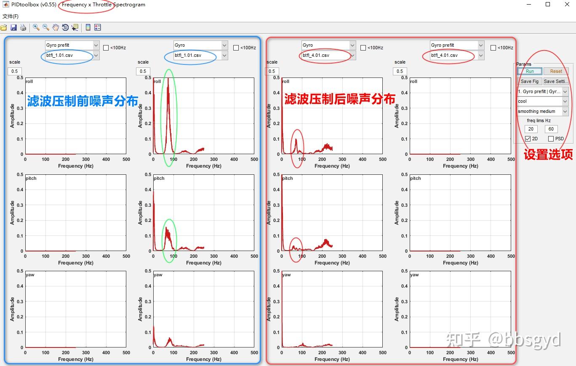Select the rotate 3D tool
This screenshot has height=366, width=576.
65,27
